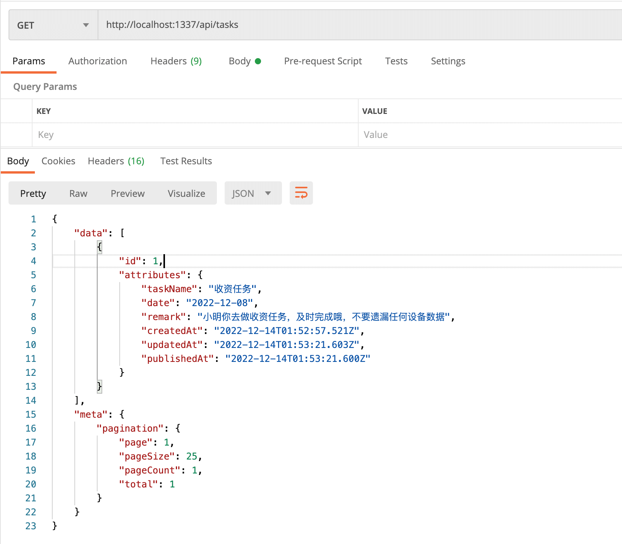Open the response Headers (16) tab
622x544 pixels.
116,161
